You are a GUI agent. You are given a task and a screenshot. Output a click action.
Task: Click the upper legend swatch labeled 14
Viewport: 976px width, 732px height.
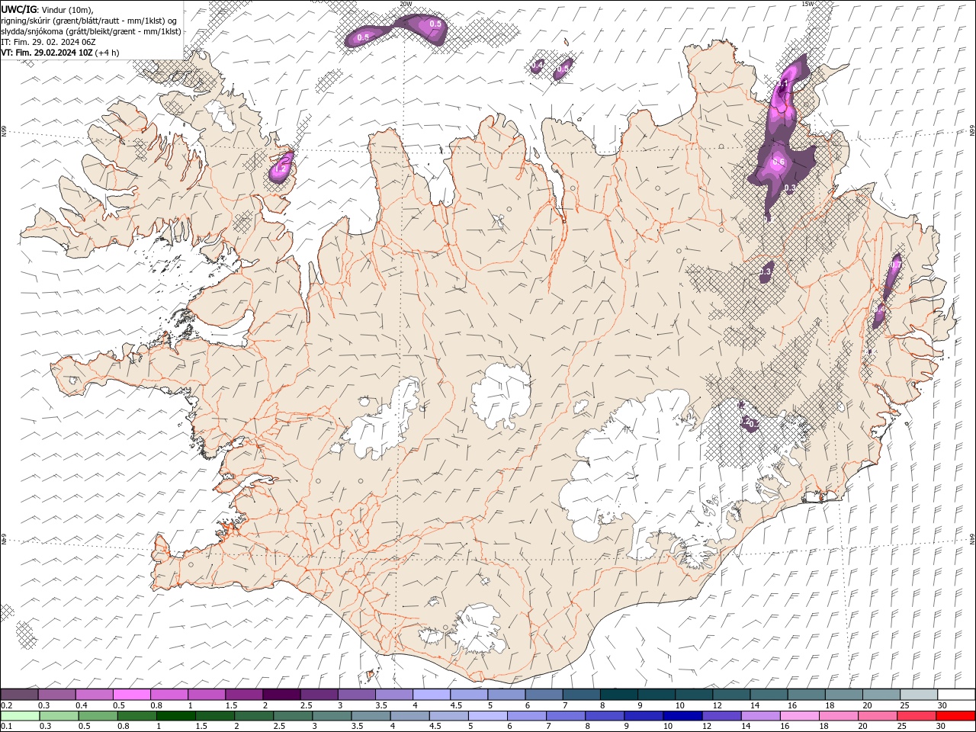coord(769,695)
